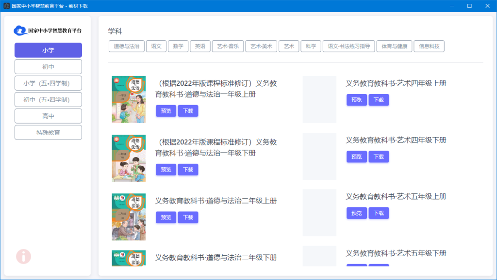
Task: Open cover of 道德与法治一年级上册
Action: [129, 99]
